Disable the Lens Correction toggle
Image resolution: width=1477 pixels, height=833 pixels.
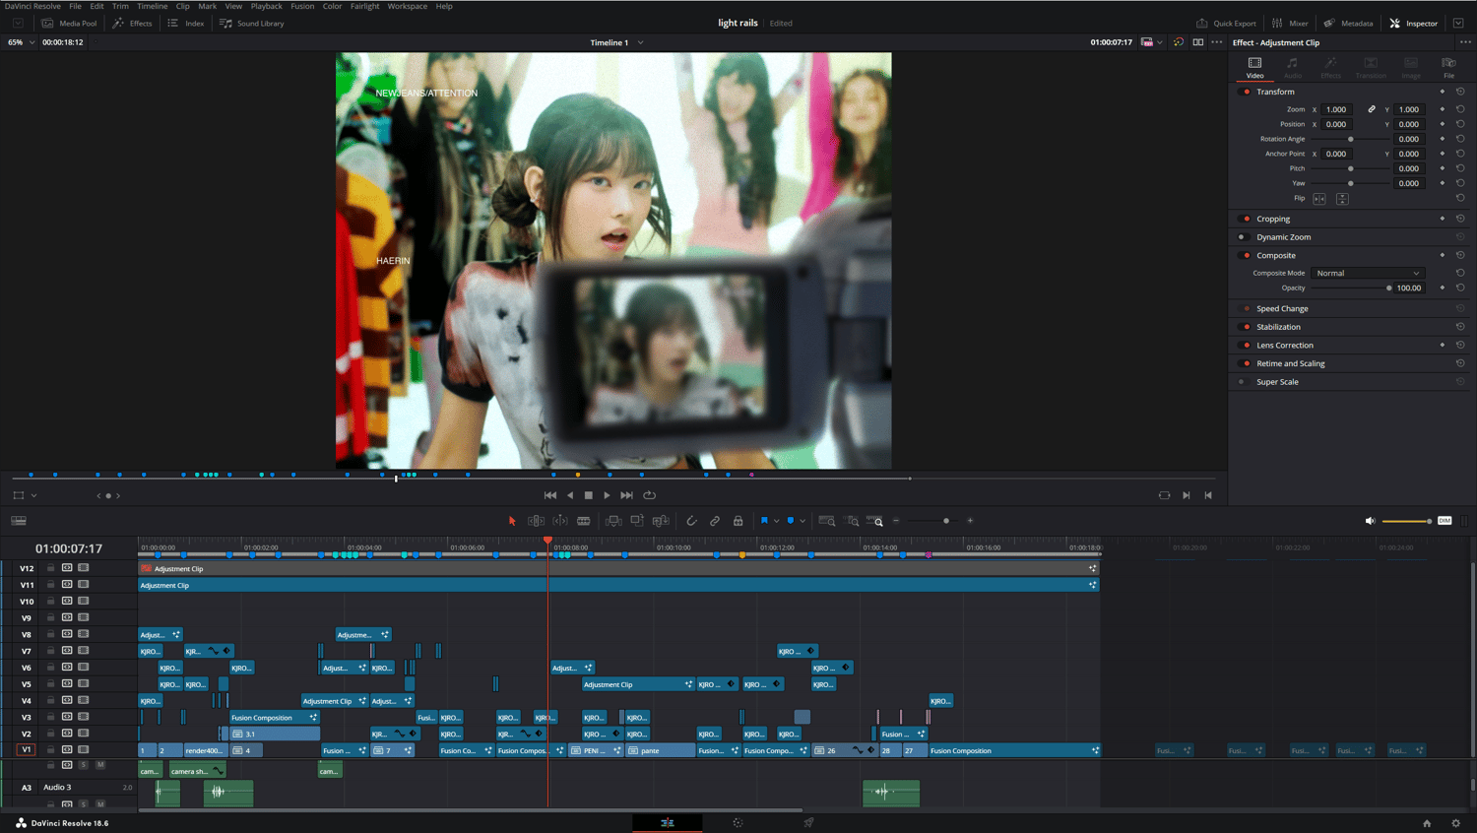1246,346
